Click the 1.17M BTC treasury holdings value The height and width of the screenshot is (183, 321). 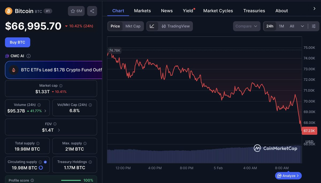(x=75, y=168)
